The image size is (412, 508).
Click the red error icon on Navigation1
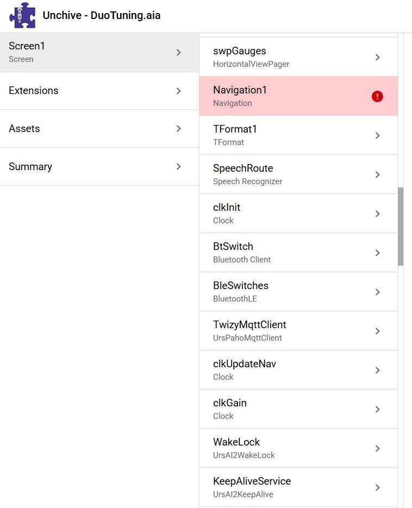(x=377, y=96)
